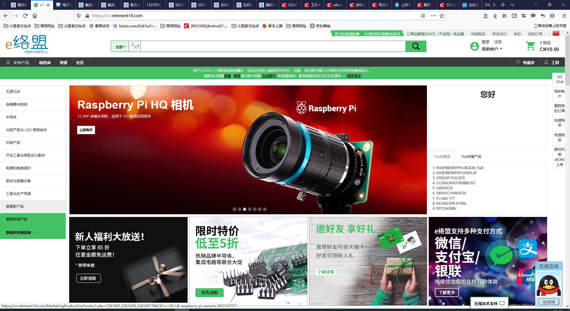Select 半导体 category in sidebar
Image resolution: width=570 pixels, height=311 pixels.
pos(33,117)
